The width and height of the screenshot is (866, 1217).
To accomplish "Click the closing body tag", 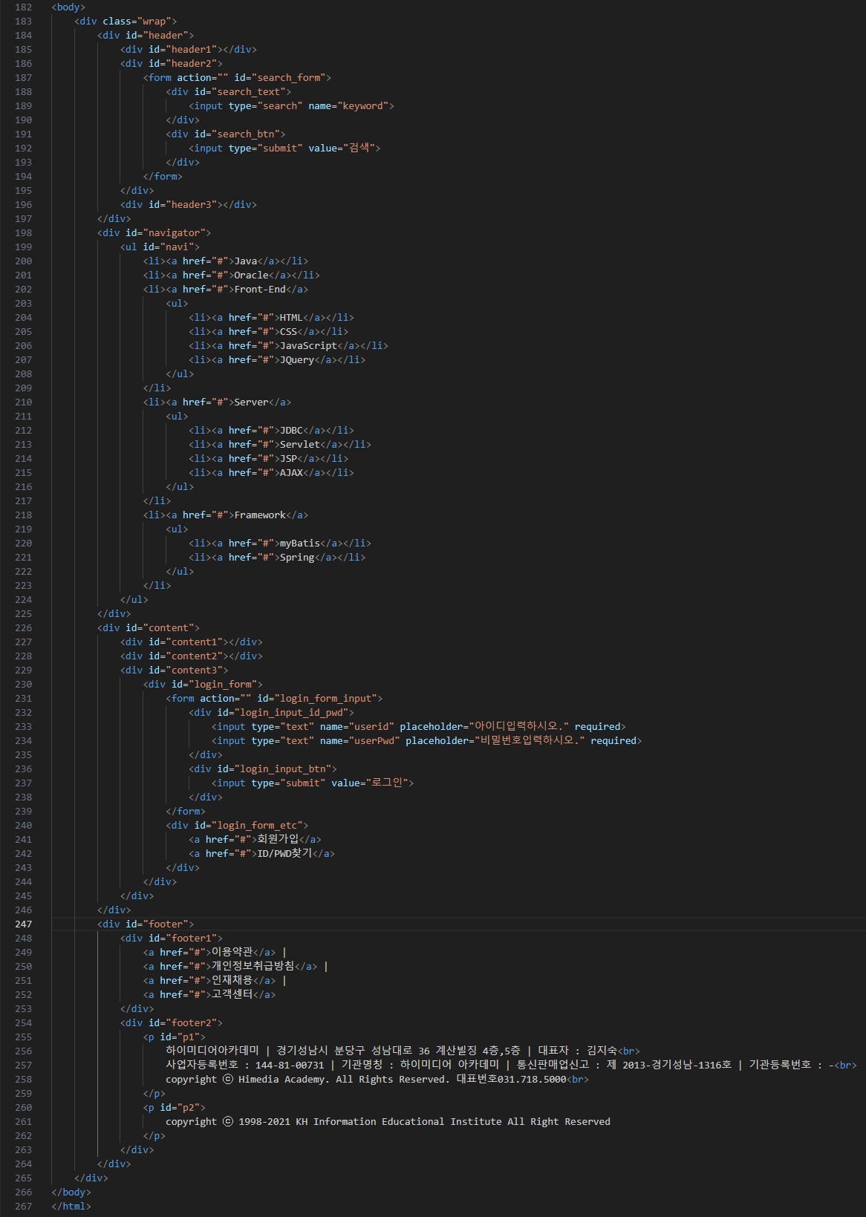I will 71,1192.
